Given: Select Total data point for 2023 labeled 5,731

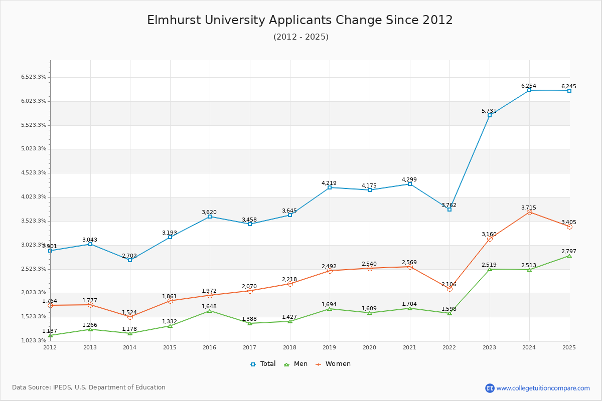Looking at the screenshot, I should click(490, 115).
